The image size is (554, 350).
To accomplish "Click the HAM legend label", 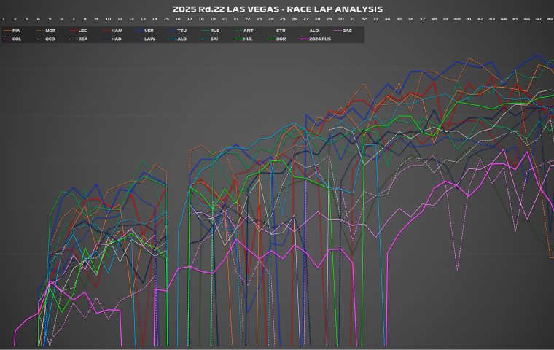I will [117, 31].
